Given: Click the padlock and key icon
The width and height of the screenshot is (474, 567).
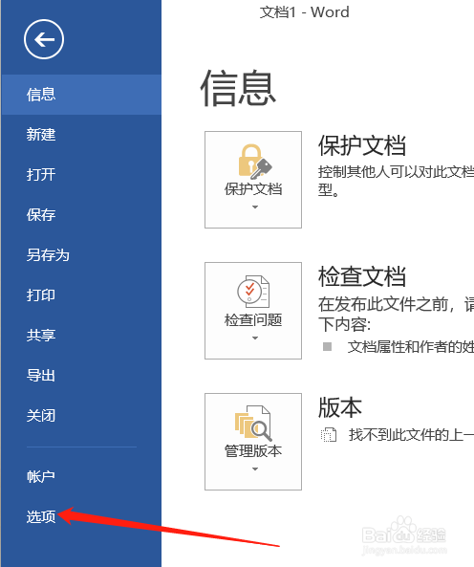Looking at the screenshot, I should pyautogui.click(x=255, y=162).
